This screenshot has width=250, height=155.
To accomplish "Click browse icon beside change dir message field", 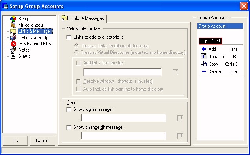I will point(180,136).
